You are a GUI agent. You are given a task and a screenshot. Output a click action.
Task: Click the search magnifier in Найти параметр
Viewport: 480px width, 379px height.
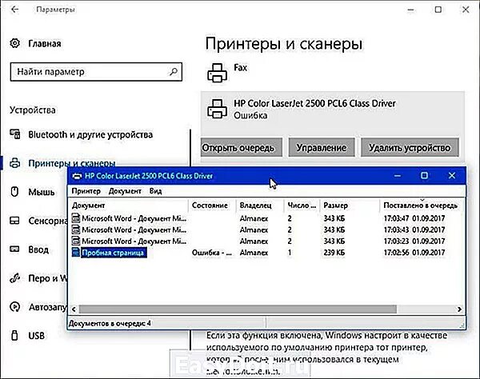[174, 72]
